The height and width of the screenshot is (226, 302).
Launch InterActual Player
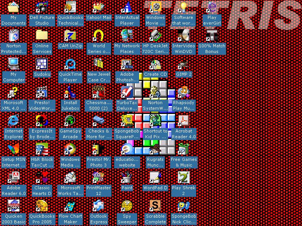pyautogui.click(x=127, y=7)
